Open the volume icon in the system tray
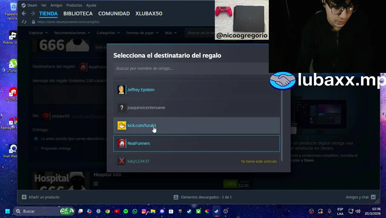 point(358,211)
